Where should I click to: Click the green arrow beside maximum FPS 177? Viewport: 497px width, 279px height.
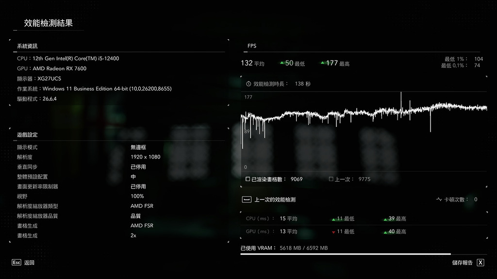322,63
